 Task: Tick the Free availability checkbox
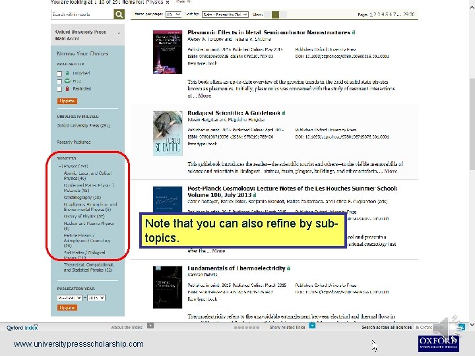tap(59, 82)
